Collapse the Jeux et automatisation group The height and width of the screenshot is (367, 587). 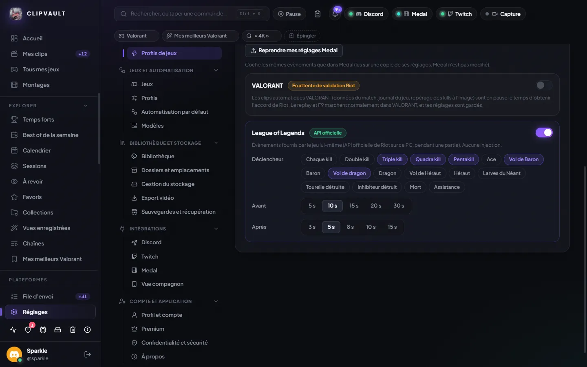coord(216,71)
